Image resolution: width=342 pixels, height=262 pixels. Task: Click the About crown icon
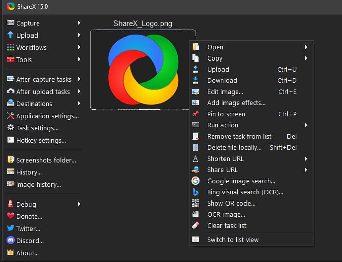coord(10,253)
